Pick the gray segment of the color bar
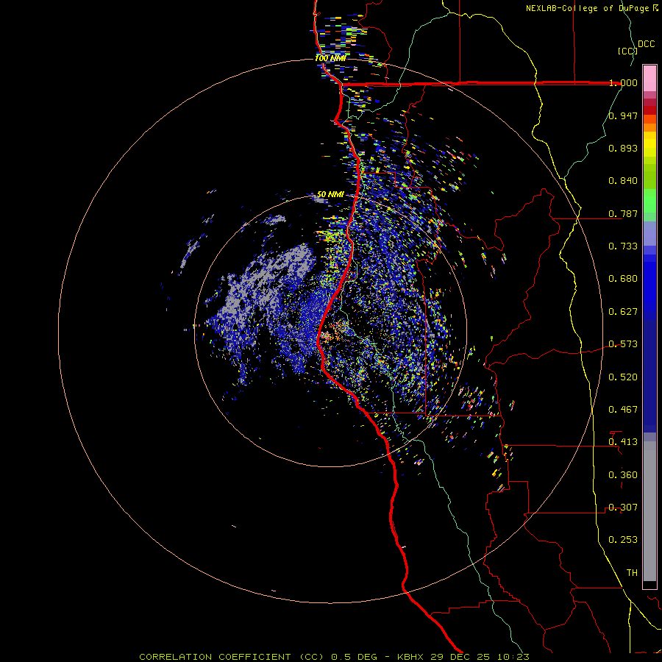 click(x=649, y=511)
